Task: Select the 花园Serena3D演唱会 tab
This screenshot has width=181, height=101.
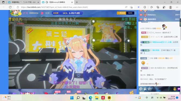Action: (x=57, y=2)
